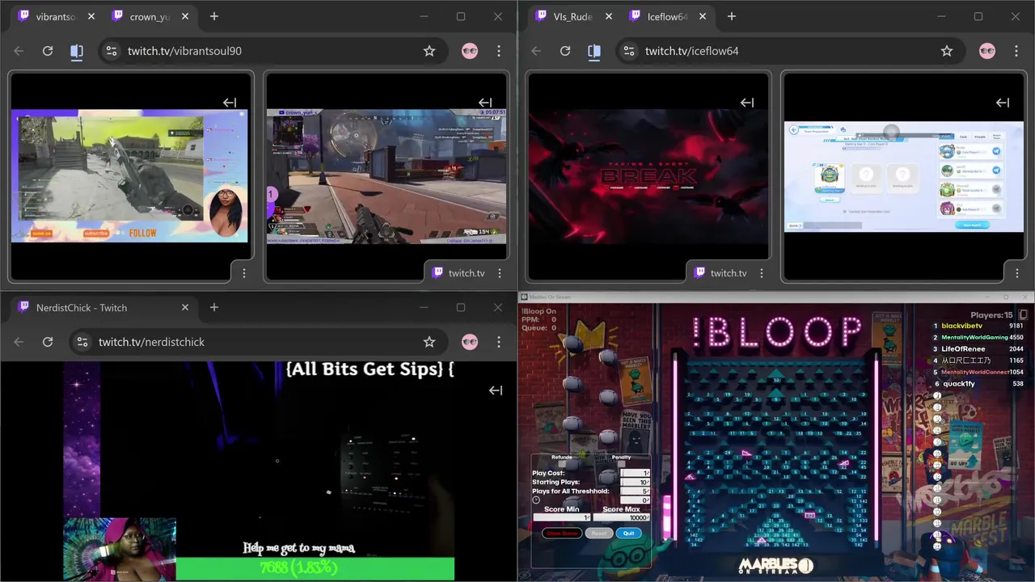The height and width of the screenshot is (582, 1035).
Task: Click the Score Max field
Action: pos(622,517)
